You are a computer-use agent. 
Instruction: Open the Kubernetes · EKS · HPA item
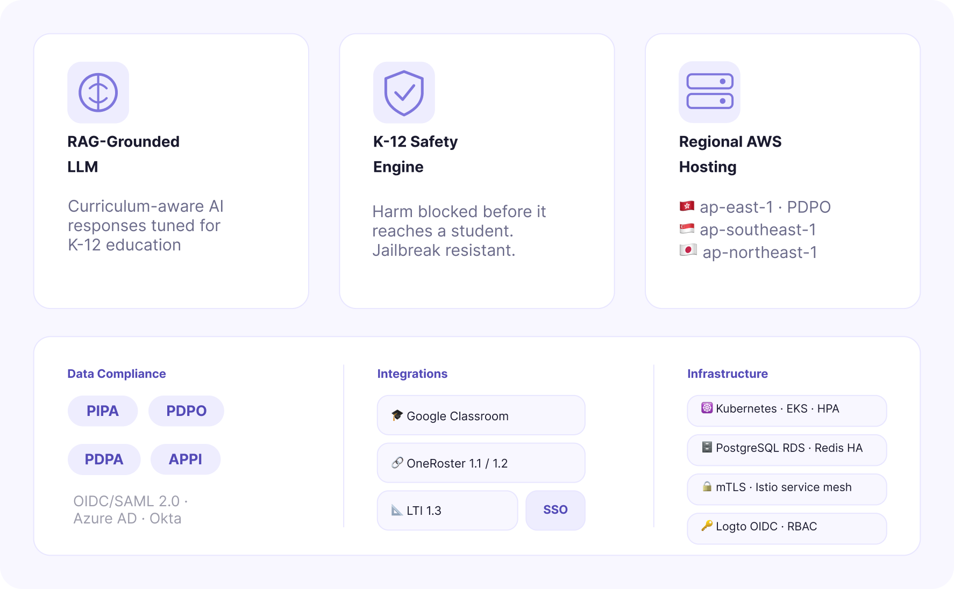787,411
